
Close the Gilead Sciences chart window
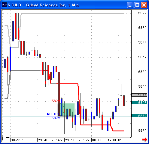pos(144,5)
